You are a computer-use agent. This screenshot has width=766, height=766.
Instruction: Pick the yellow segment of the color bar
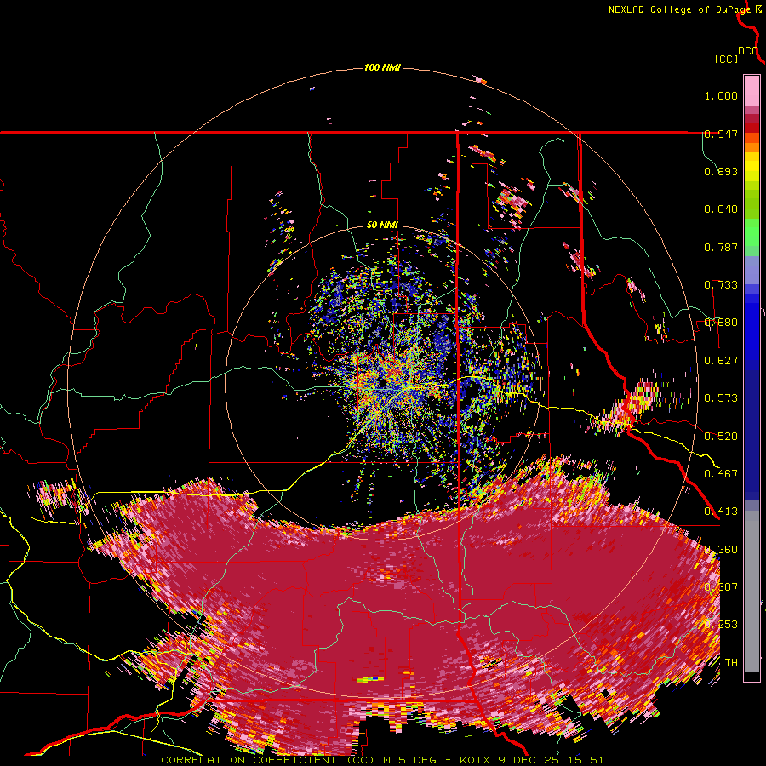point(752,168)
